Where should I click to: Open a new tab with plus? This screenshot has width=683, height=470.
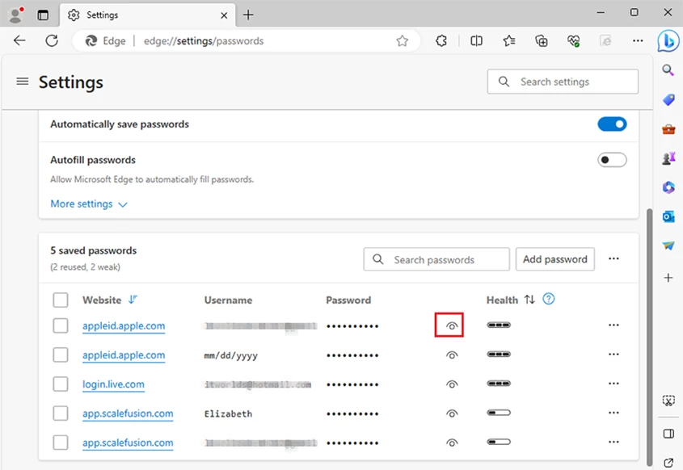(x=248, y=15)
